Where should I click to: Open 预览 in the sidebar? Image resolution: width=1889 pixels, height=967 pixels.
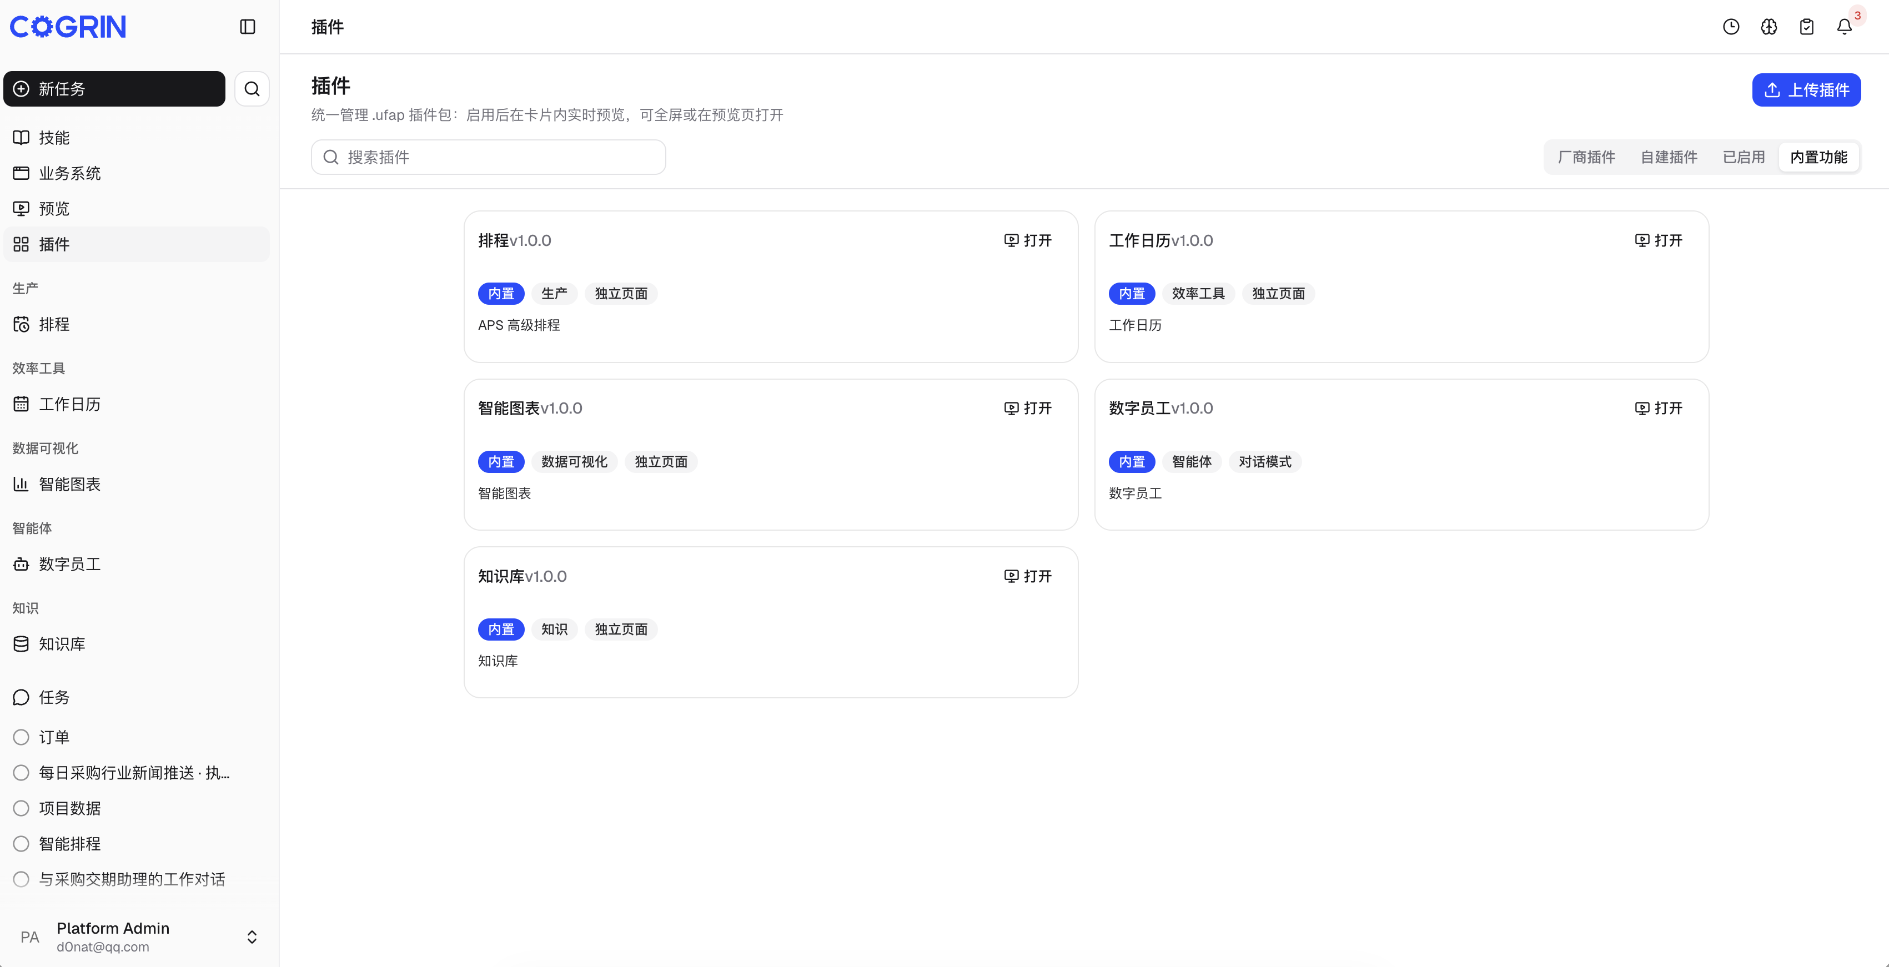[x=137, y=209]
